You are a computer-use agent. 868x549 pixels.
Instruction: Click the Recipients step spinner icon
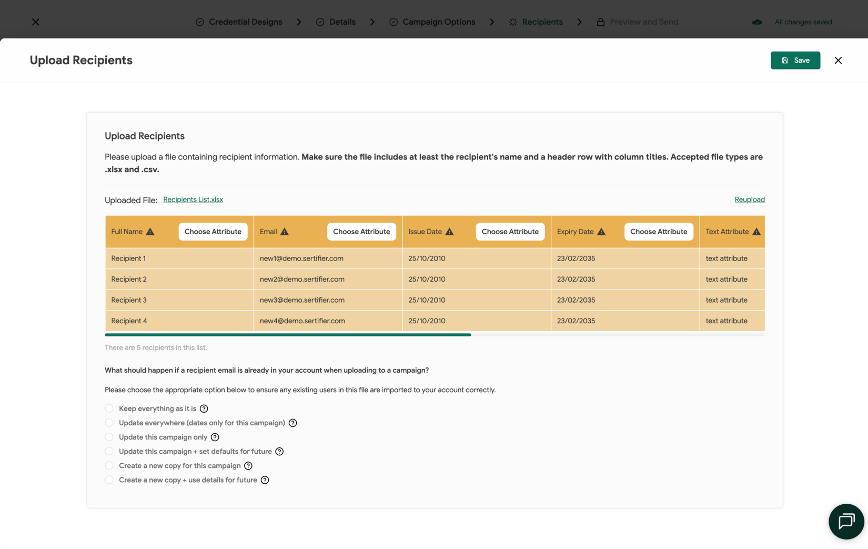click(x=513, y=22)
